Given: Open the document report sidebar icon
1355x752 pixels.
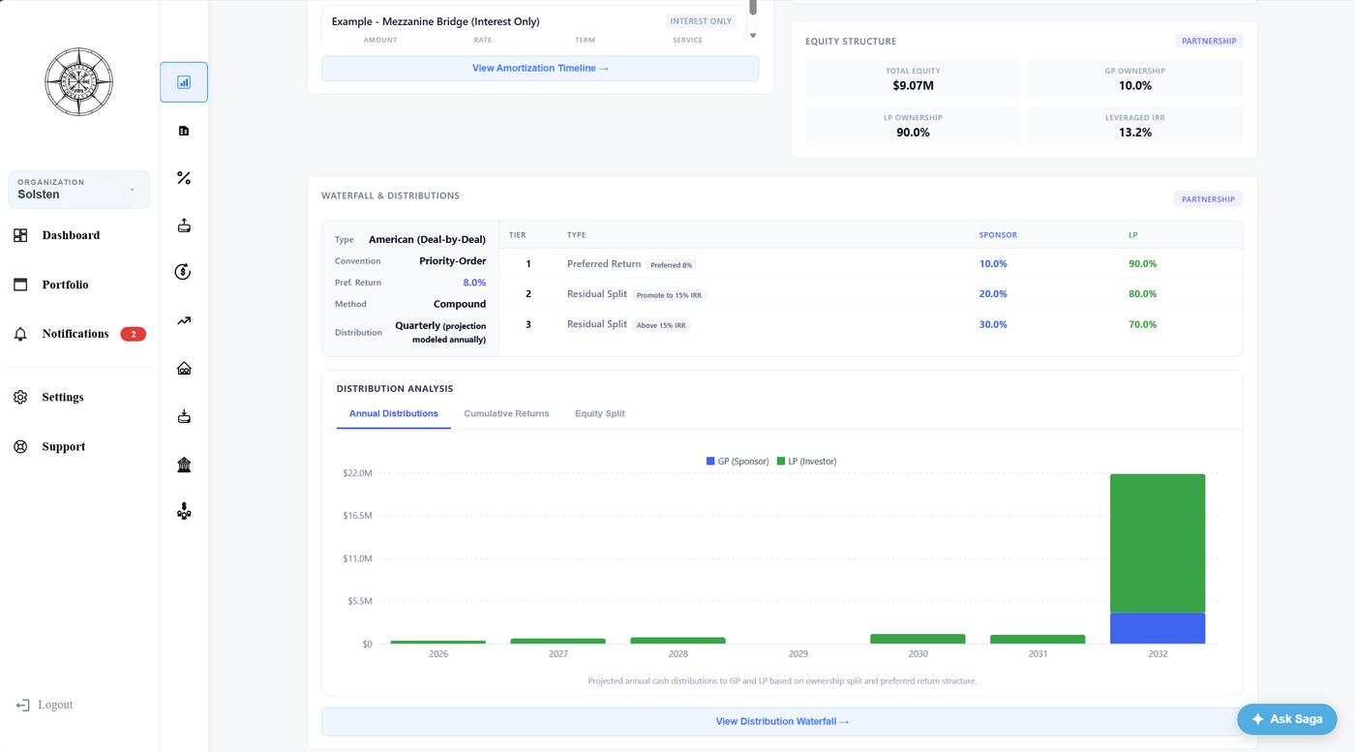Looking at the screenshot, I should click(x=184, y=131).
